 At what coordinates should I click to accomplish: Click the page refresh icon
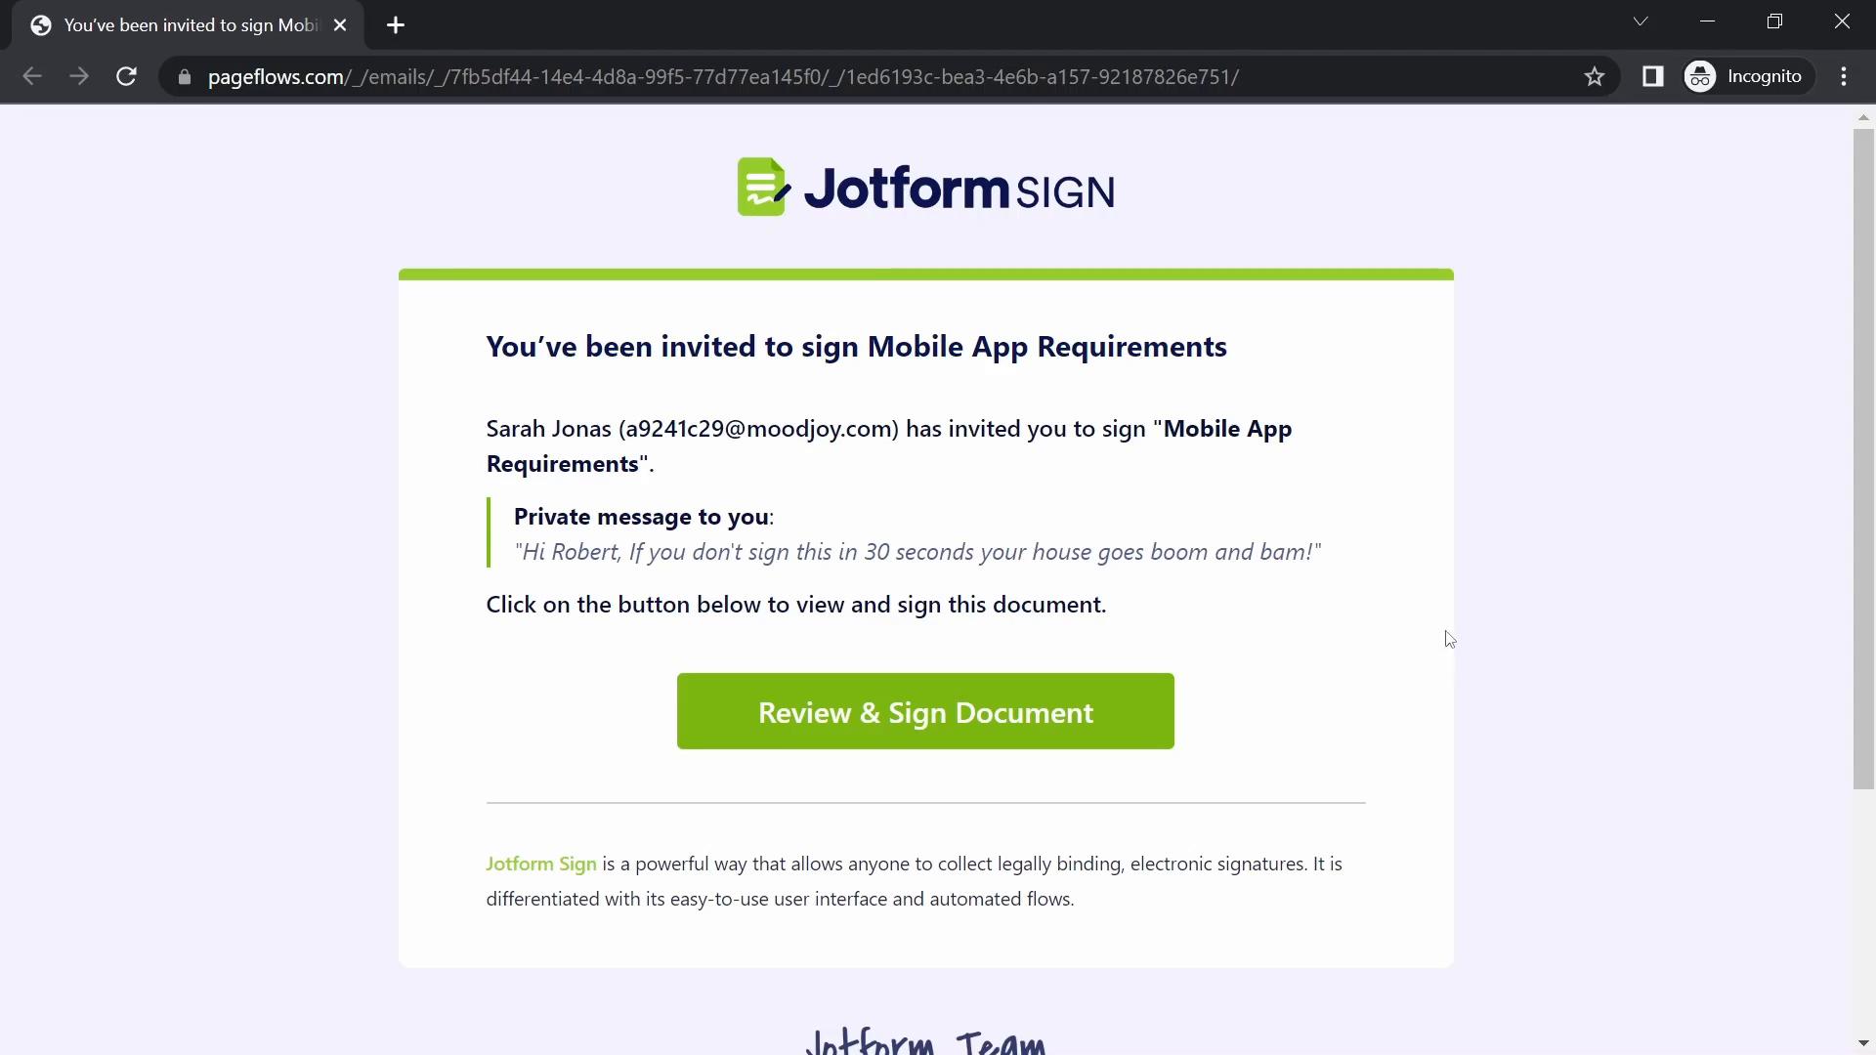tap(126, 77)
